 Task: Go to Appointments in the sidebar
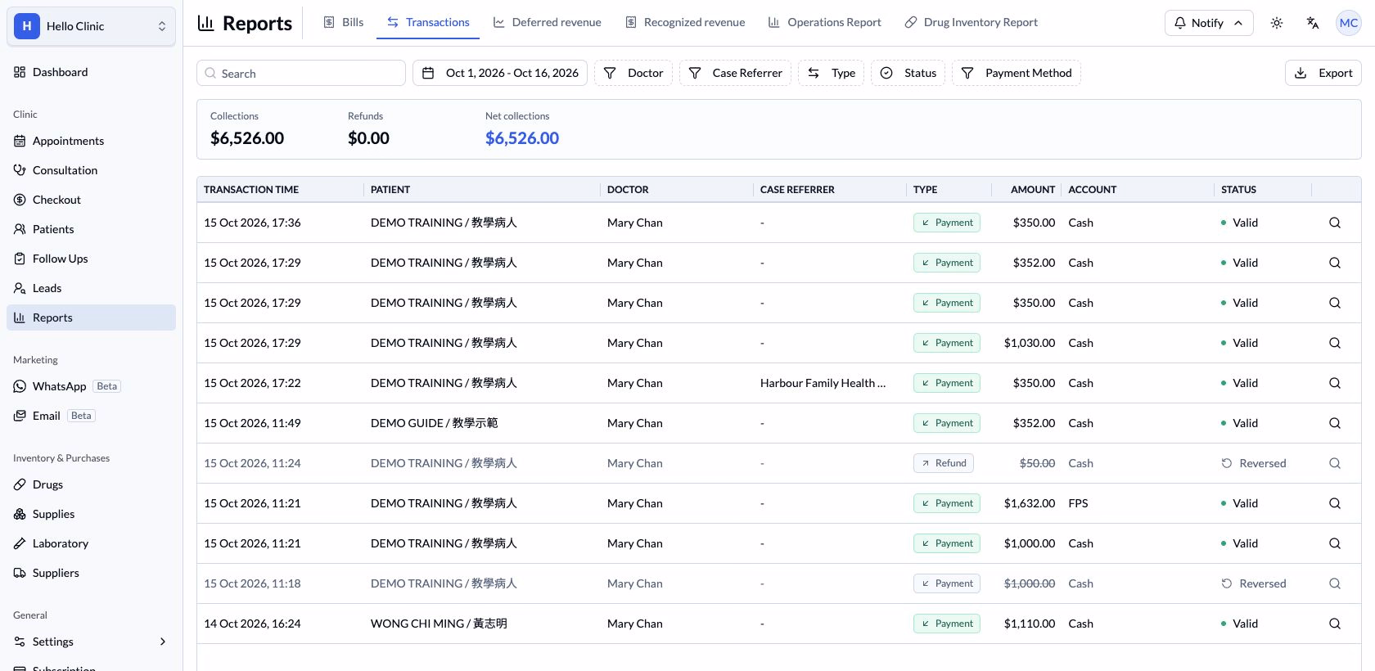91,141
